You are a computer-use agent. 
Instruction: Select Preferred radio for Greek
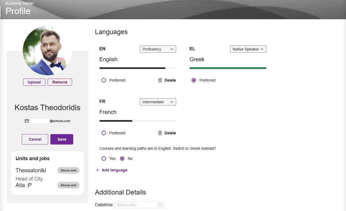coord(194,80)
